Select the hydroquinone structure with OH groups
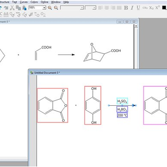Viewport: 167px width, 167px height. (93, 105)
